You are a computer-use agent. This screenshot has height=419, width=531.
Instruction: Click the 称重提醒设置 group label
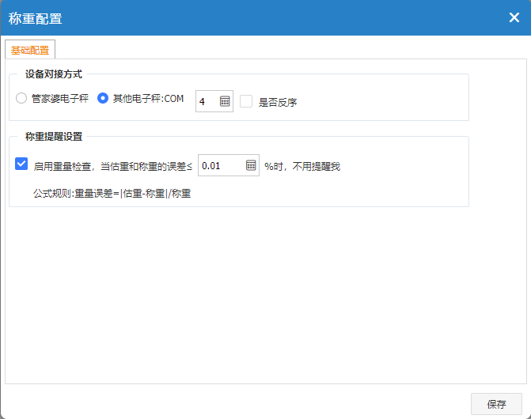pos(54,137)
